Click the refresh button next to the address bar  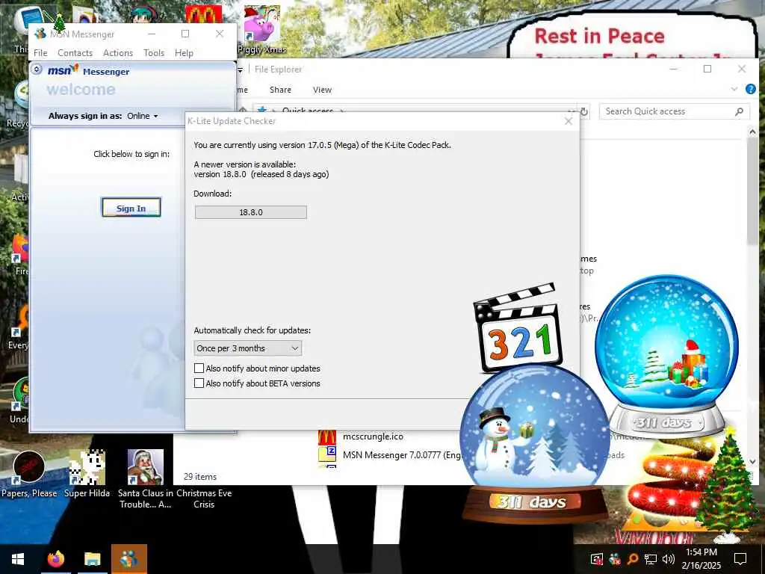[583, 112]
